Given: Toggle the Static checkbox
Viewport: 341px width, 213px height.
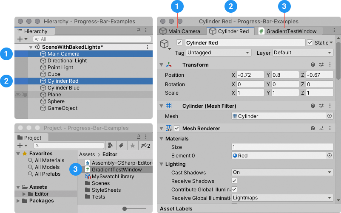Looking at the screenshot, I should tap(310, 42).
